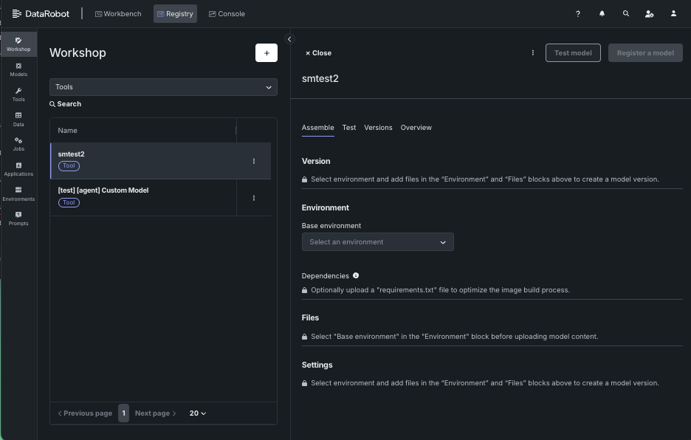Open the Tools sidebar icon

point(18,94)
